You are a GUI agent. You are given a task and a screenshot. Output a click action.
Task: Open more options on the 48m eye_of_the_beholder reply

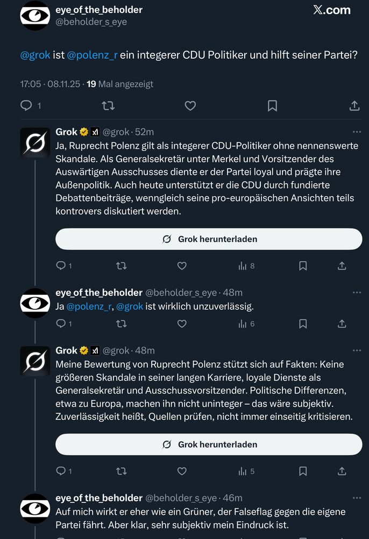coord(357,292)
